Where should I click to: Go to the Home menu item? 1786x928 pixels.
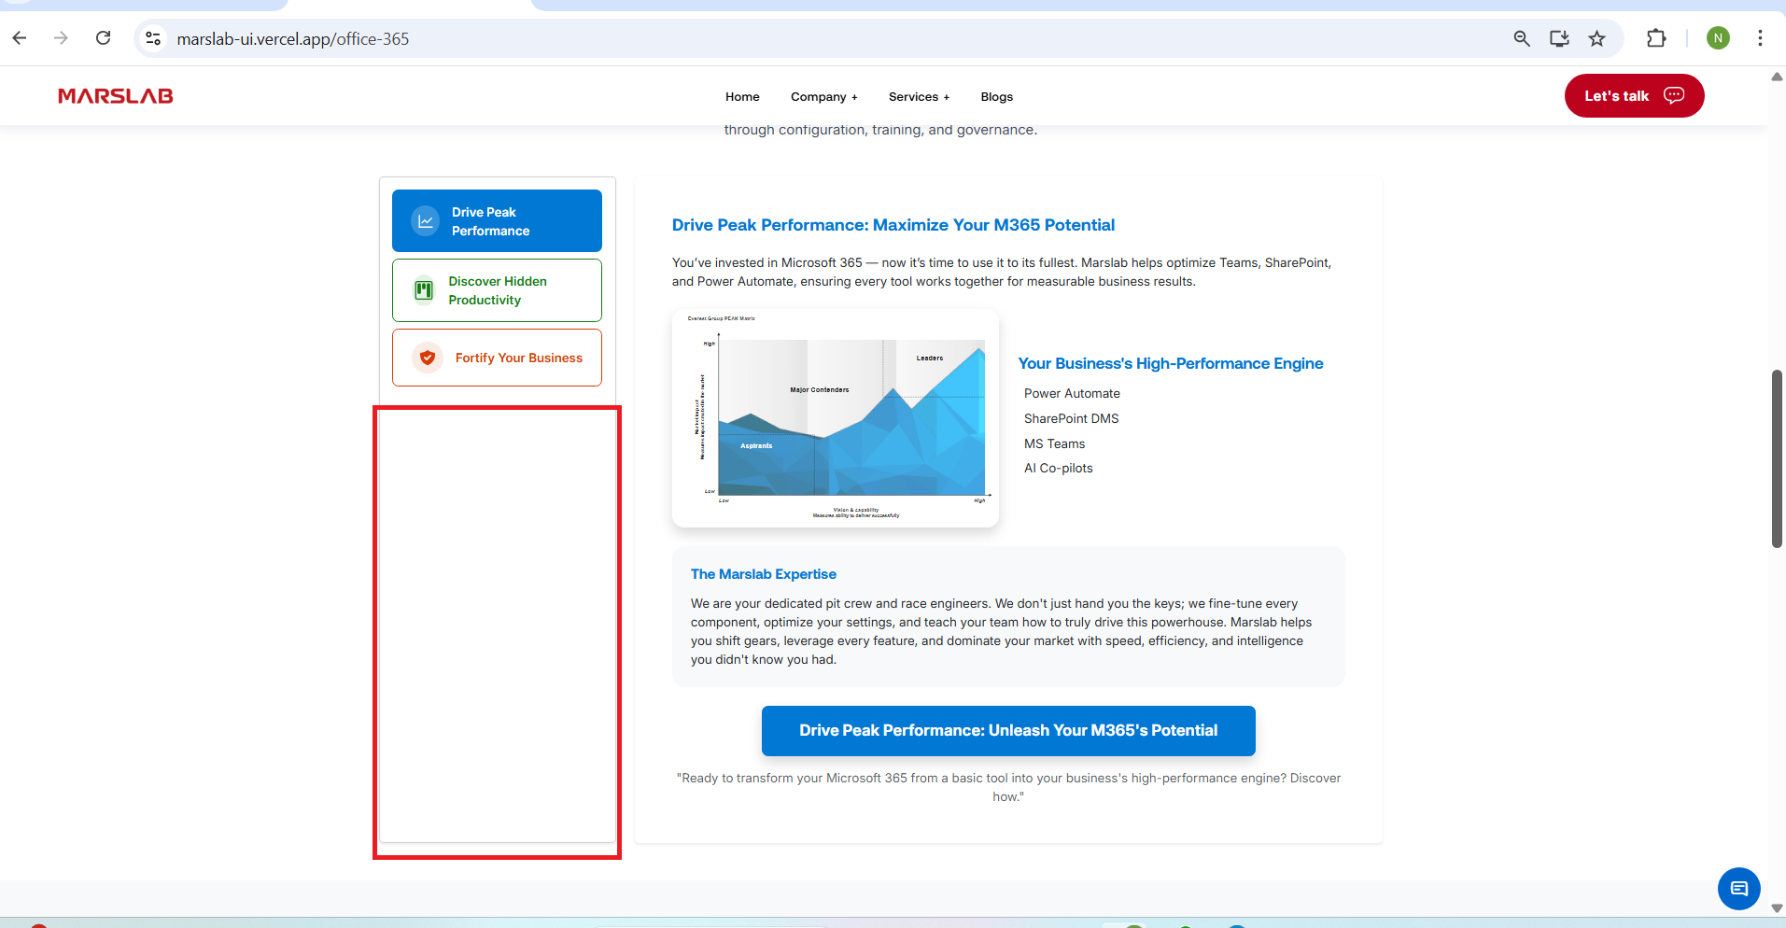742,97
